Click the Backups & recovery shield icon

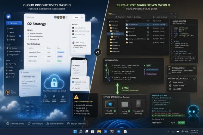click(x=68, y=124)
